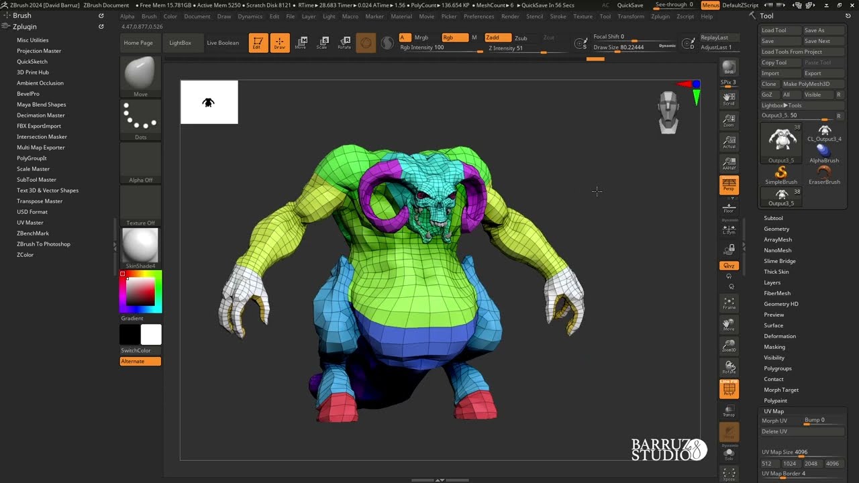Open the Preferences menu
The image size is (859, 483).
[x=478, y=16]
